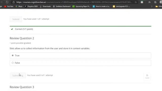Click the Submitting button for Question 2
This screenshot has height=91, width=162.
click(18, 75)
